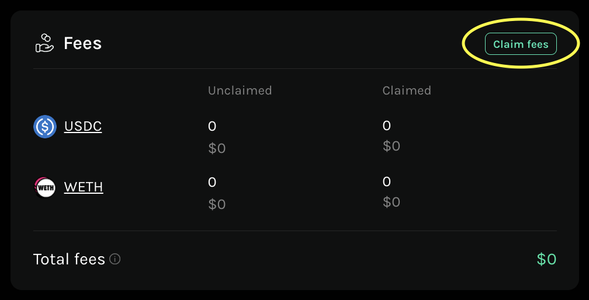Click the hand-with-coins Fees icon

click(44, 43)
